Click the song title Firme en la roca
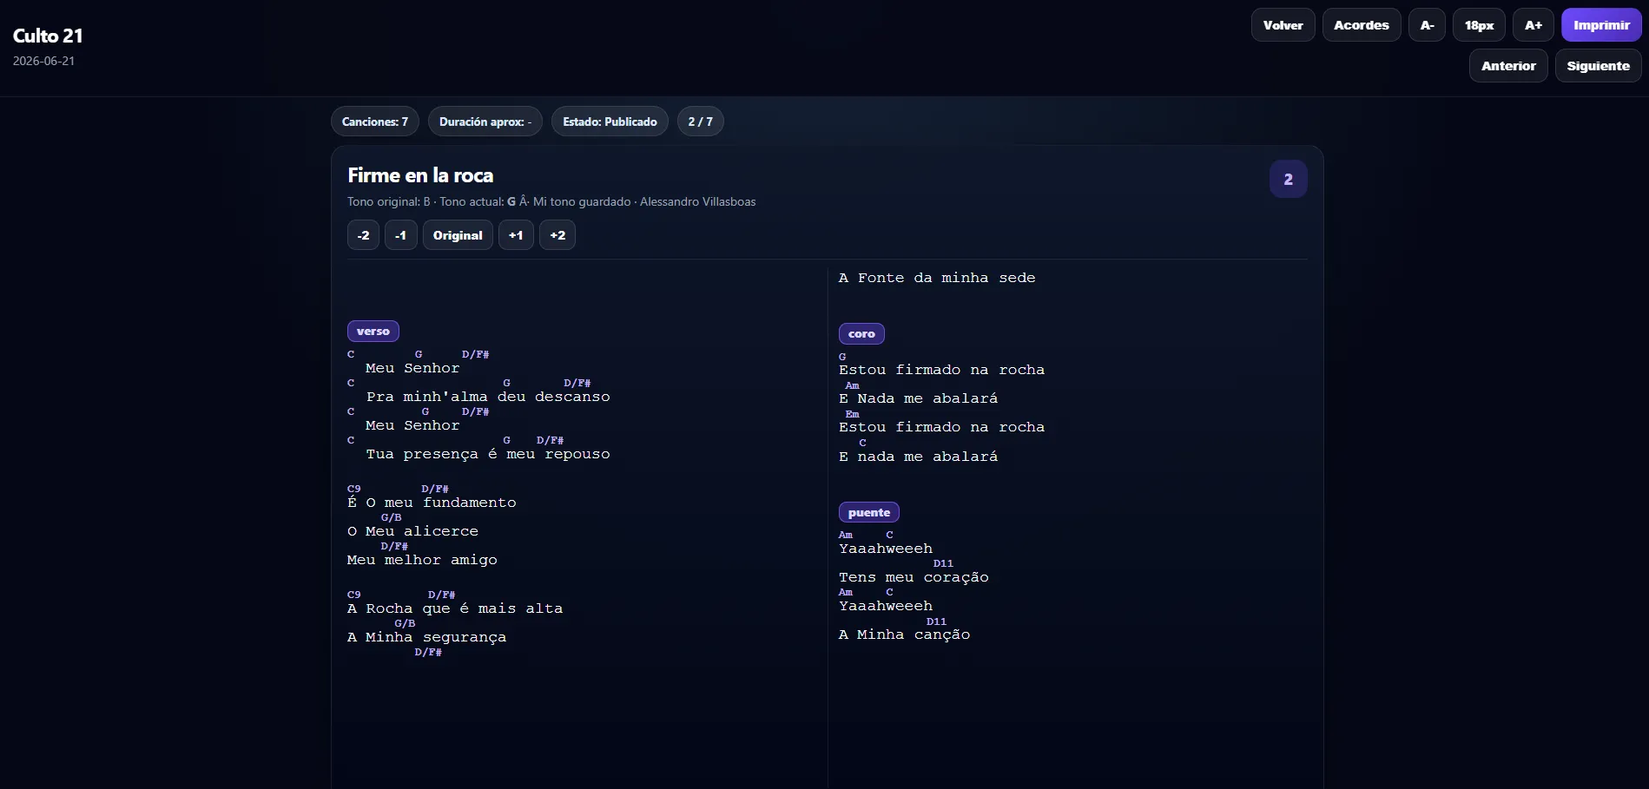This screenshot has width=1649, height=789. [x=420, y=175]
